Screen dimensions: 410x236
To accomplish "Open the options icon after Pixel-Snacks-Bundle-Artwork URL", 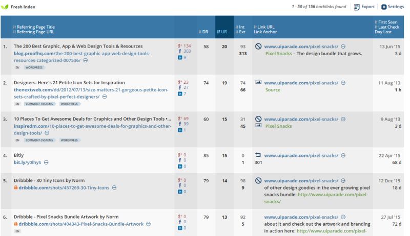I will pos(148,224).
